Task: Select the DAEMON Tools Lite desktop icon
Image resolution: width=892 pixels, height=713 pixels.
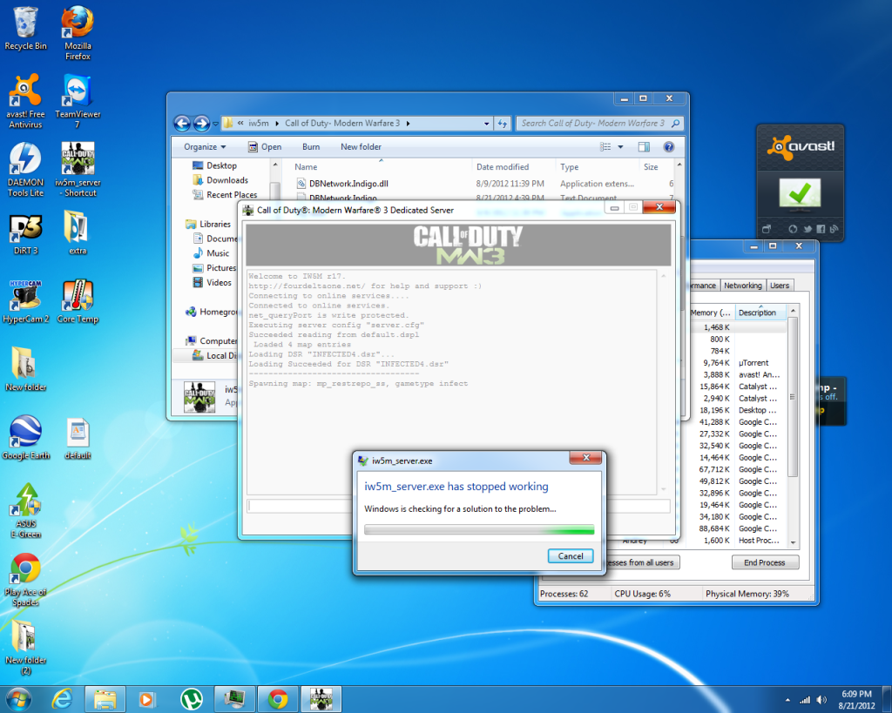Action: pos(25,170)
